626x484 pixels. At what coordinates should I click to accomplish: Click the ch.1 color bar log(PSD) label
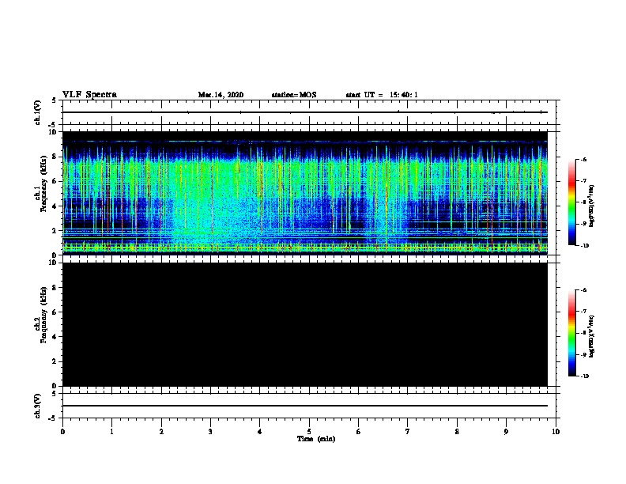coord(591,206)
